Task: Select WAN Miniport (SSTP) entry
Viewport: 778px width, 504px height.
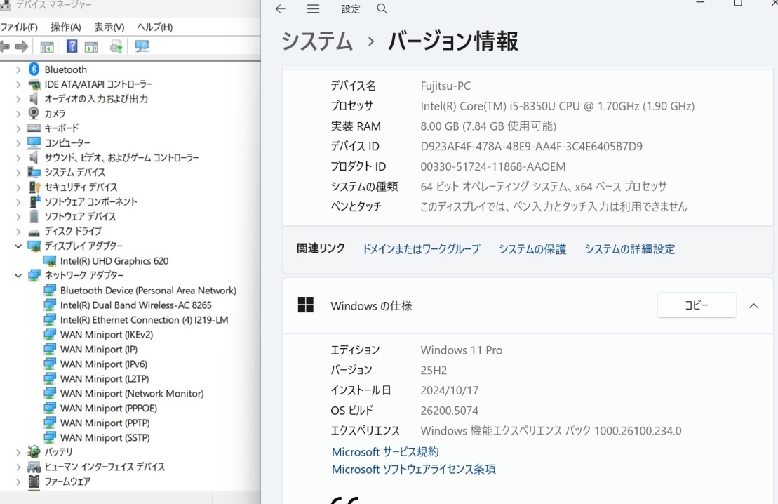Action: [x=105, y=438]
